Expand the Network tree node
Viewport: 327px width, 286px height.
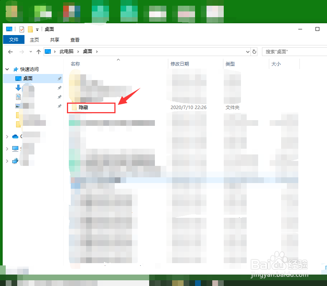7,161
